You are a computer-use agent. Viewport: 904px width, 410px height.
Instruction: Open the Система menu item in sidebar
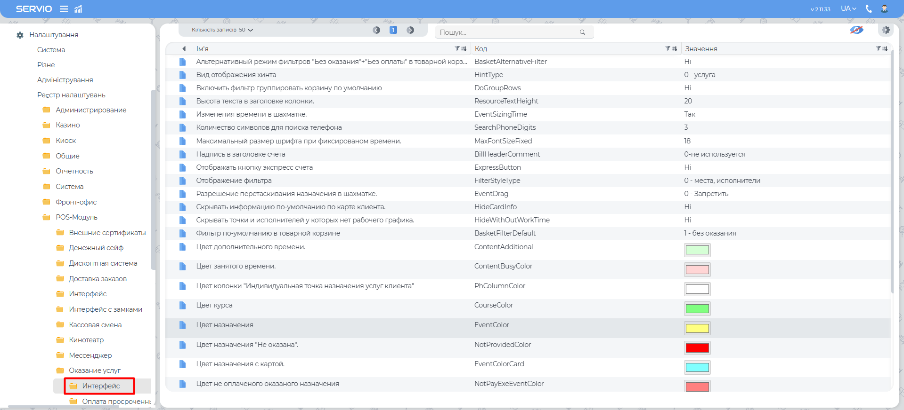(51, 50)
